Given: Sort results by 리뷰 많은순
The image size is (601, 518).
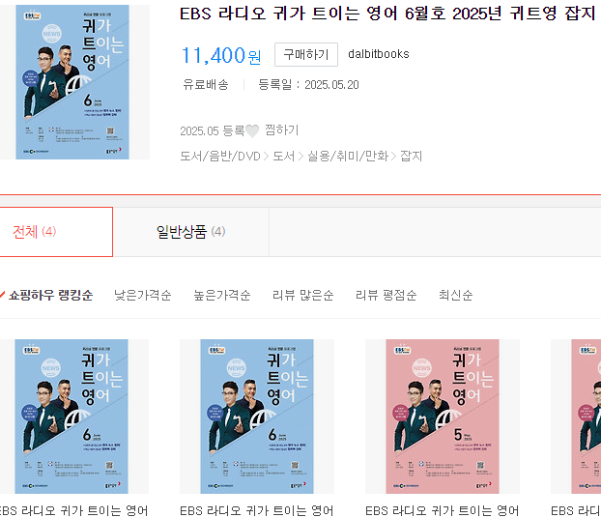Looking at the screenshot, I should pos(302,295).
